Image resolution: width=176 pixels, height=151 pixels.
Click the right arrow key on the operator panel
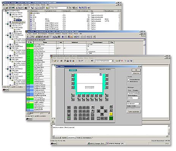pyautogui.click(x=105, y=111)
